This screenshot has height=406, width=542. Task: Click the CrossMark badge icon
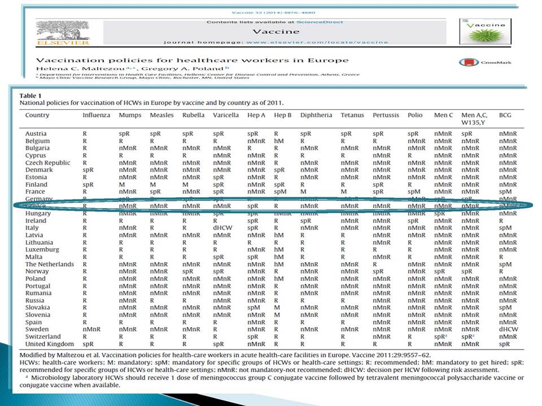(469, 63)
